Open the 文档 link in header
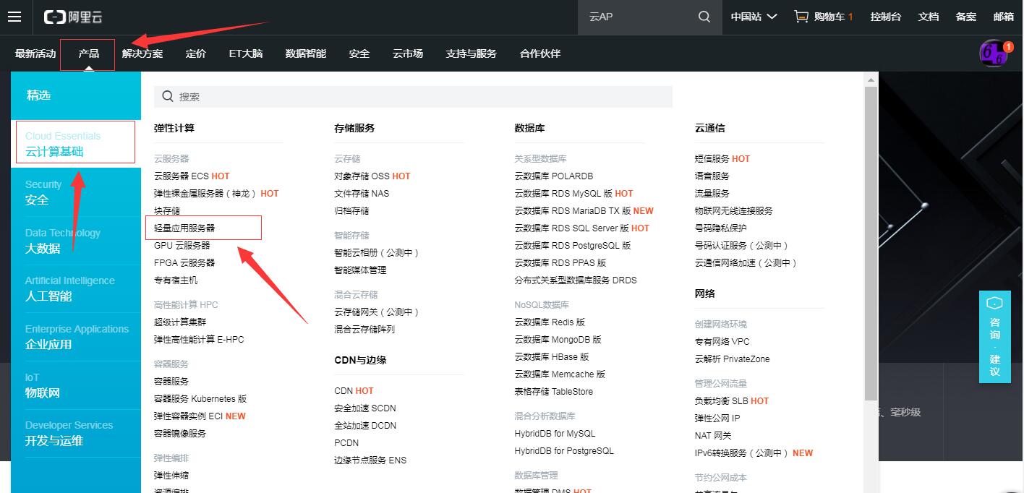 coord(929,17)
